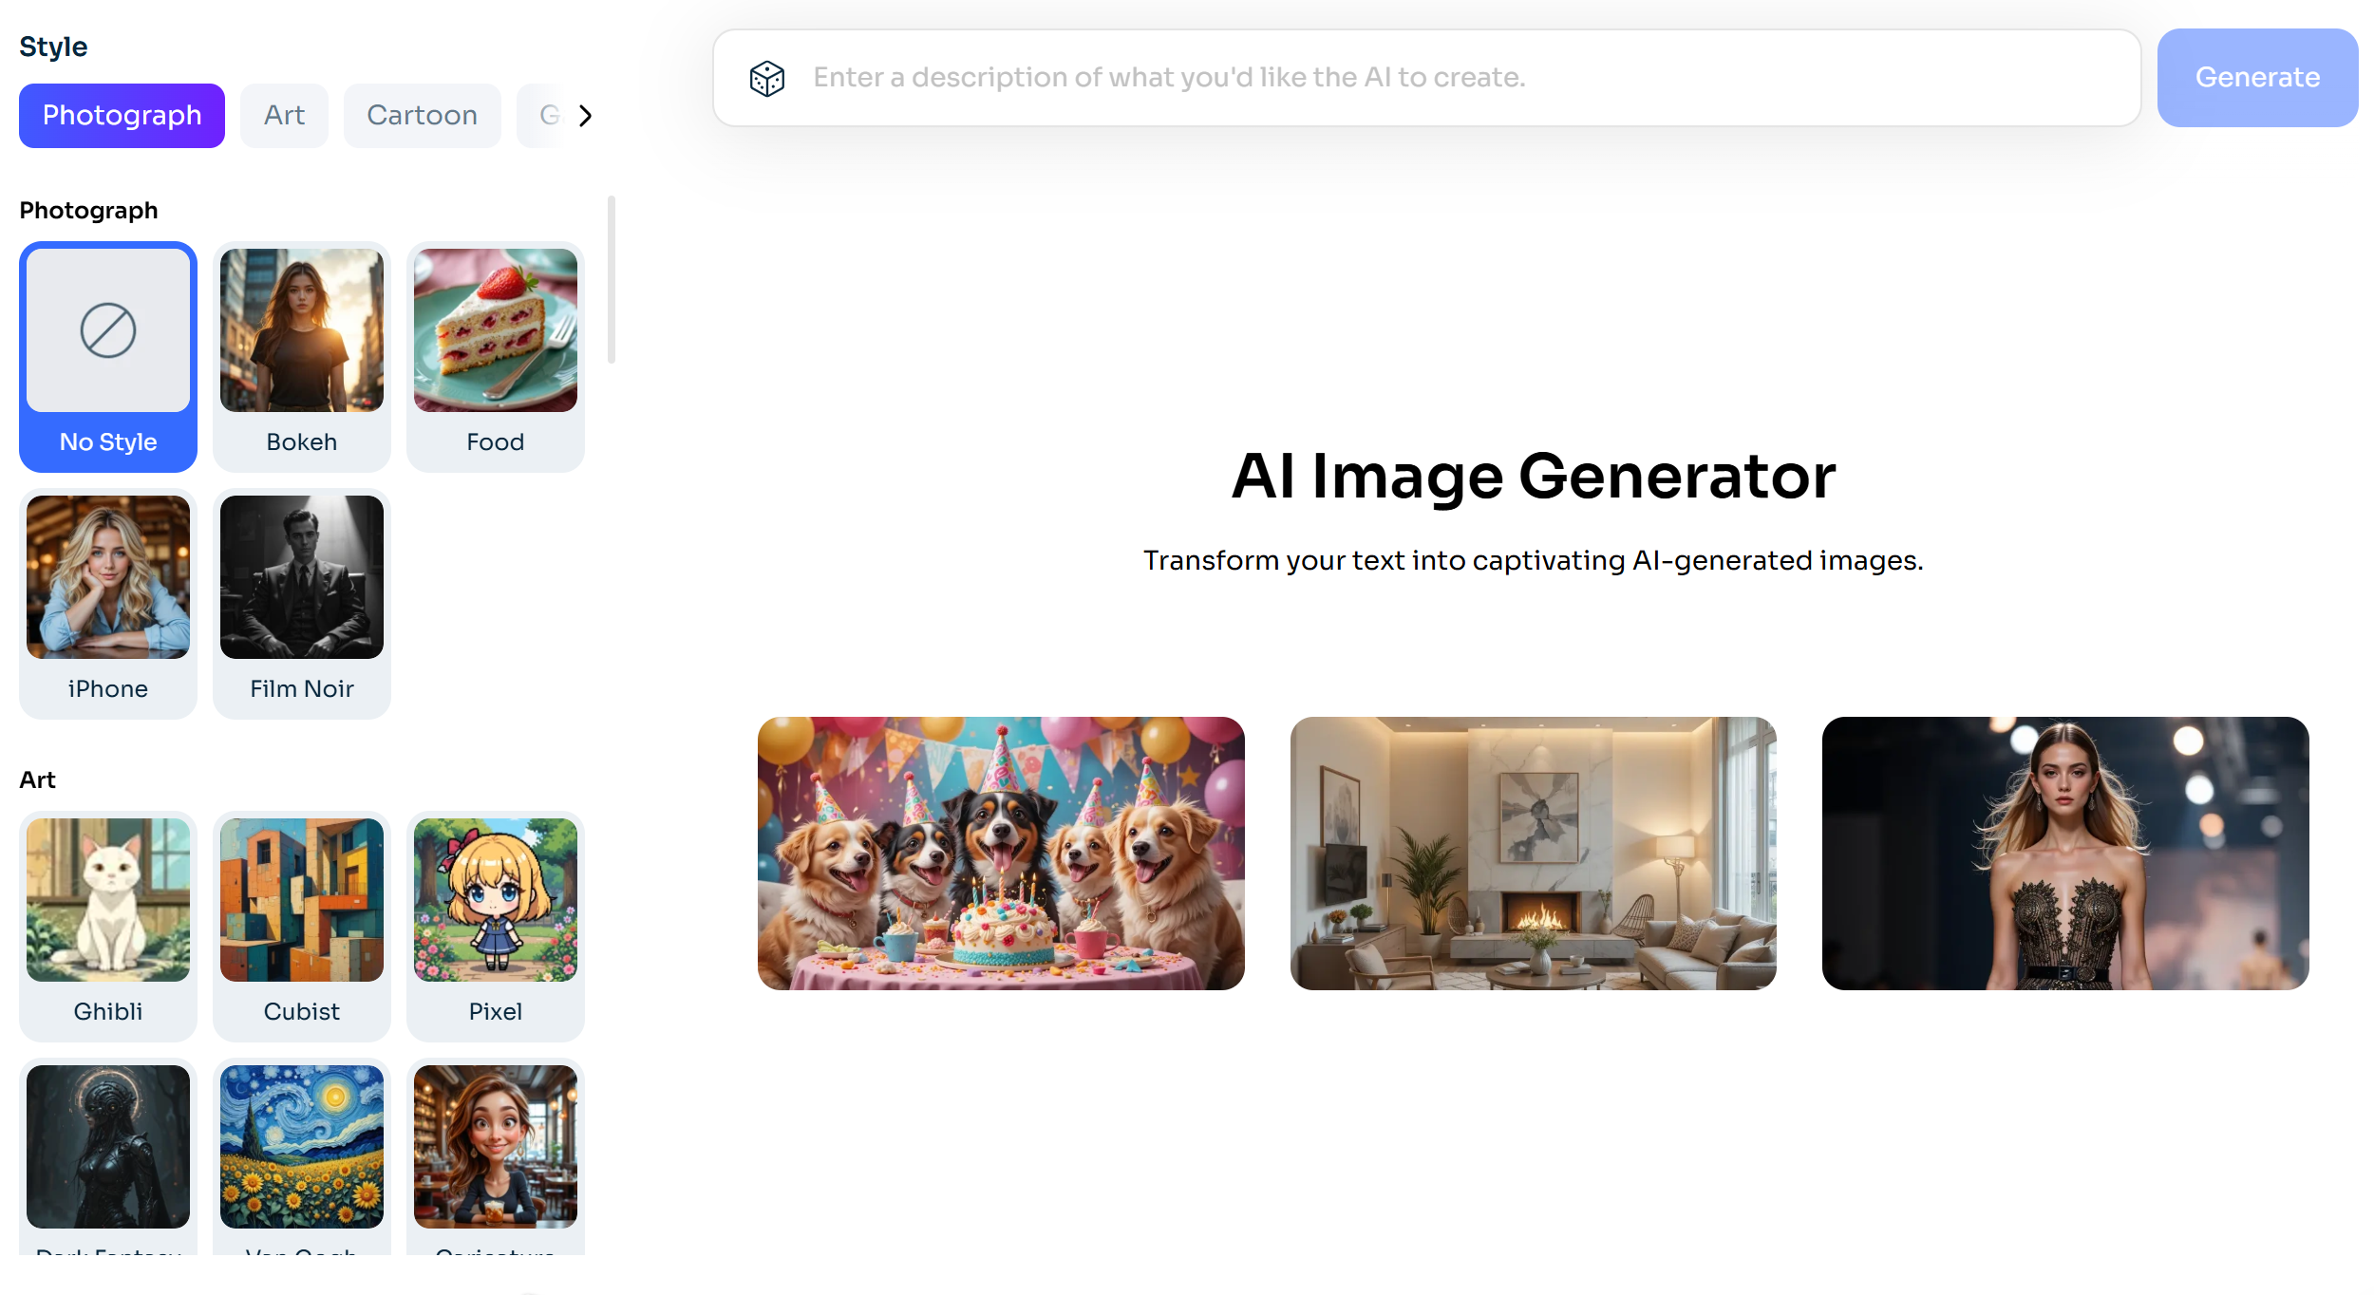Open the birthday dogs sample image
This screenshot has height=1295, width=2374.
[1001, 853]
